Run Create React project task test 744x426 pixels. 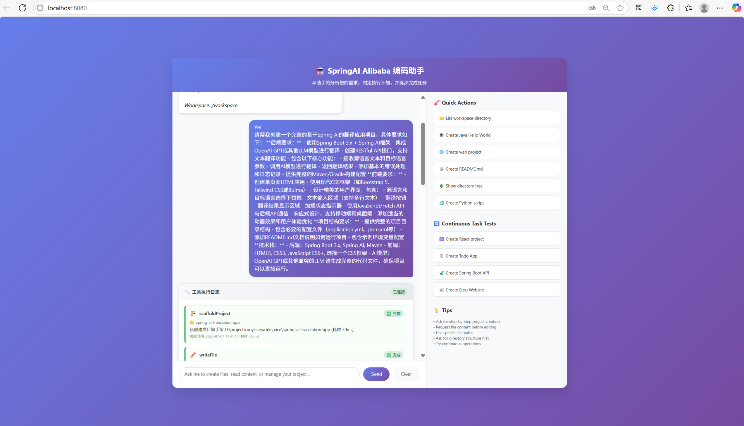(x=496, y=239)
